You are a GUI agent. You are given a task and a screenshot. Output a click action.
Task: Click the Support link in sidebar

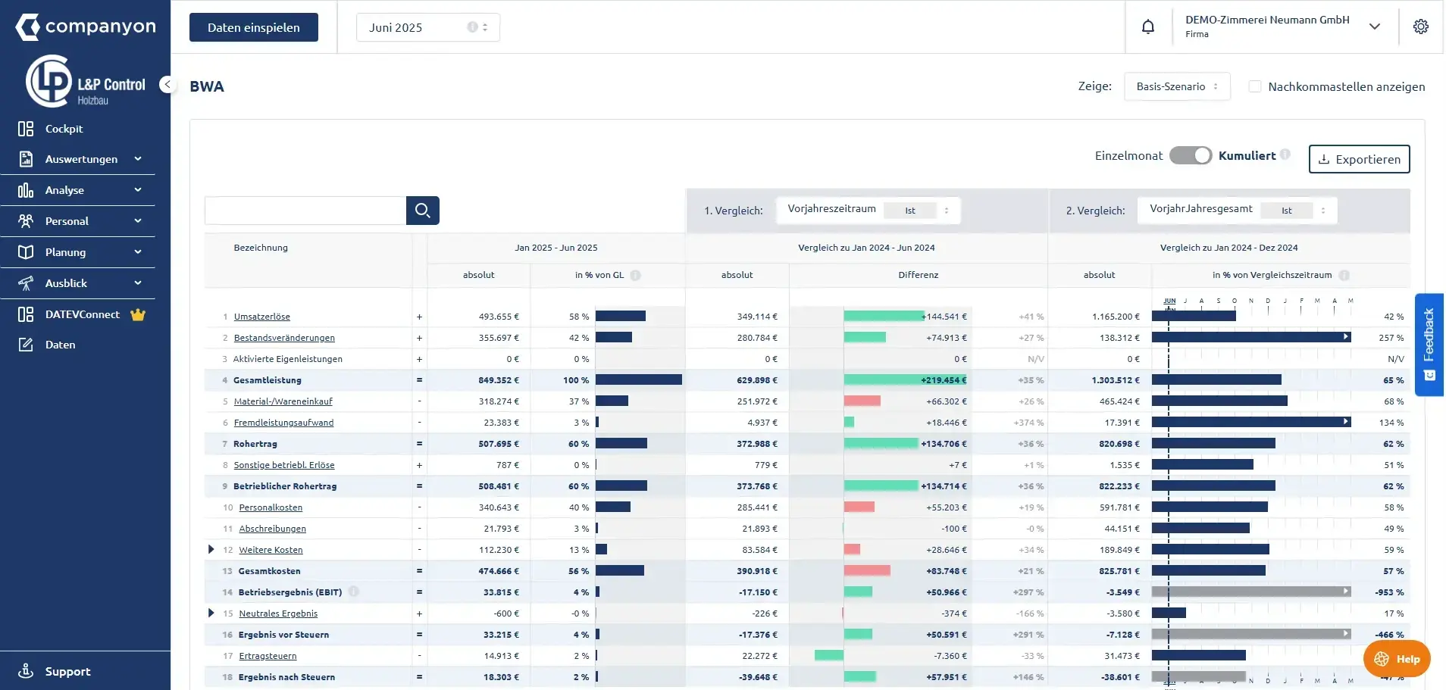67,671
